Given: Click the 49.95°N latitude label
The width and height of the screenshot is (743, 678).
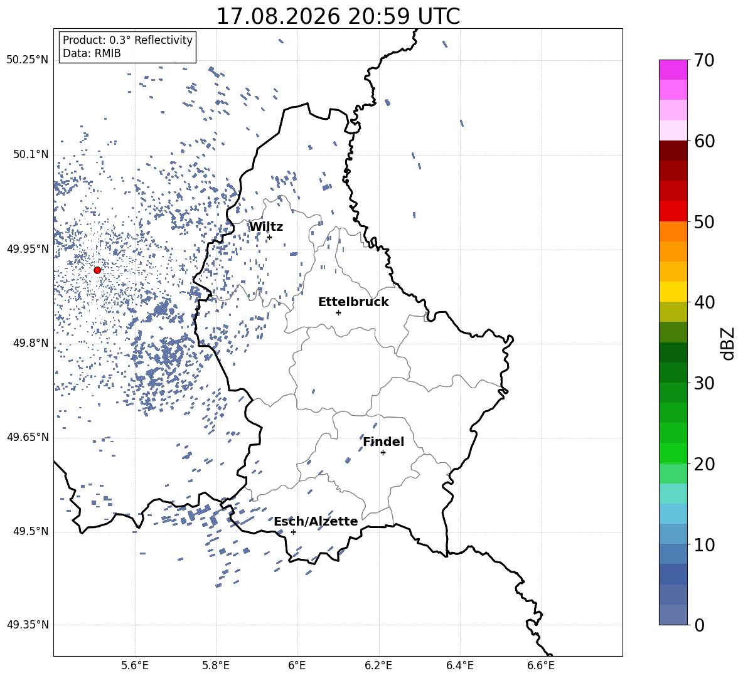Looking at the screenshot, I should (28, 249).
